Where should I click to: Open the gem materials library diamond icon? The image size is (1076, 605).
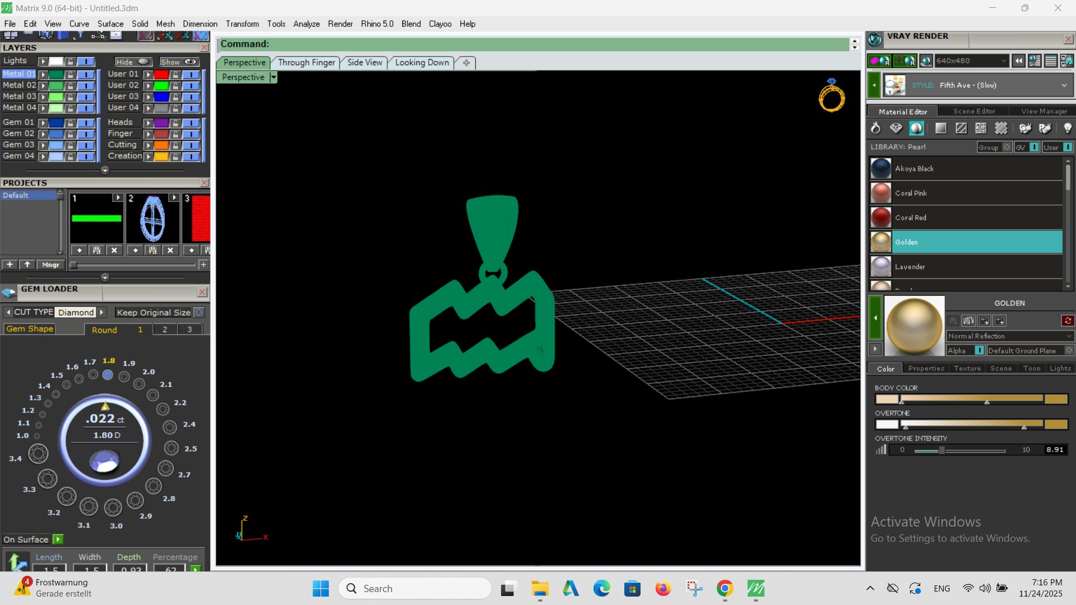point(896,128)
